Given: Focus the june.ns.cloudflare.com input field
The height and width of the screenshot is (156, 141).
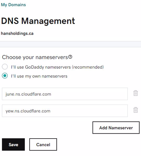Looking at the screenshot, I should click(x=65, y=94).
